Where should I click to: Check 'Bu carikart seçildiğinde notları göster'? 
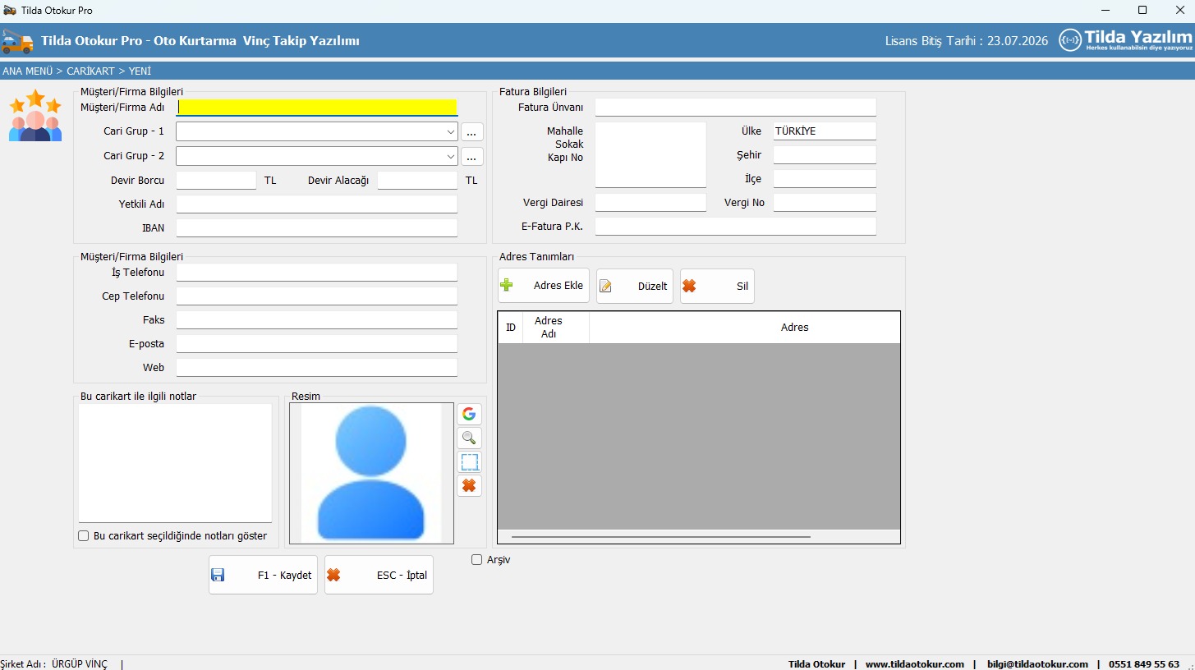[x=84, y=536]
